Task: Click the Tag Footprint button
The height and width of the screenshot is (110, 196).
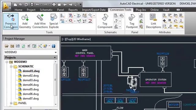Action: click(x=132, y=21)
